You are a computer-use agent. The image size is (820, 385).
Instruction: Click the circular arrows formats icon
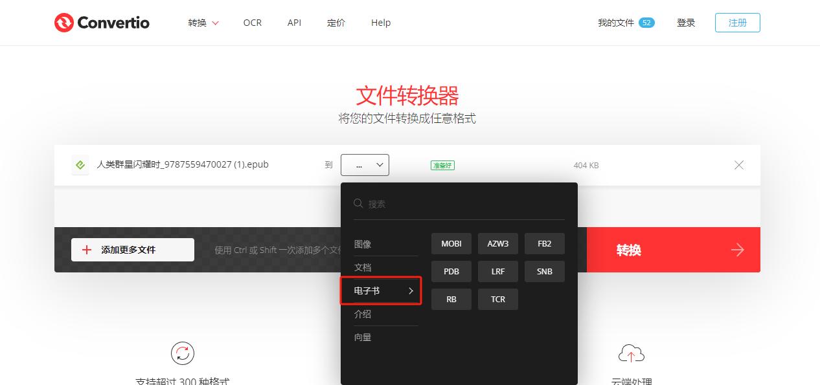click(x=182, y=353)
